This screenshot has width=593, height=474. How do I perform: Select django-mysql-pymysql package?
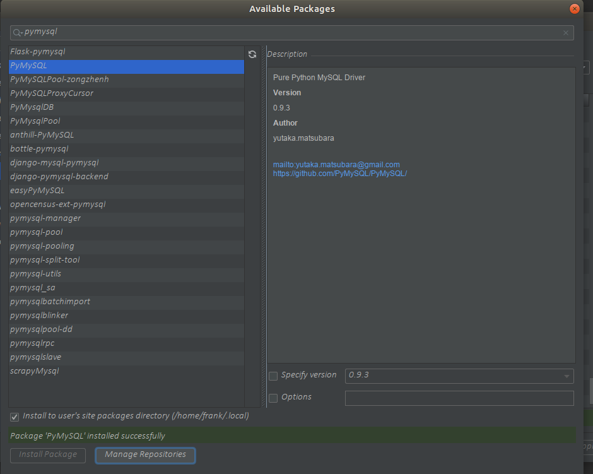(x=126, y=164)
